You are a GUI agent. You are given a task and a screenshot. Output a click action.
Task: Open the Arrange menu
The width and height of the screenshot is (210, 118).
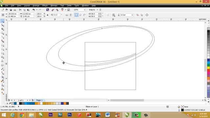pyautogui.click(x=36, y=6)
